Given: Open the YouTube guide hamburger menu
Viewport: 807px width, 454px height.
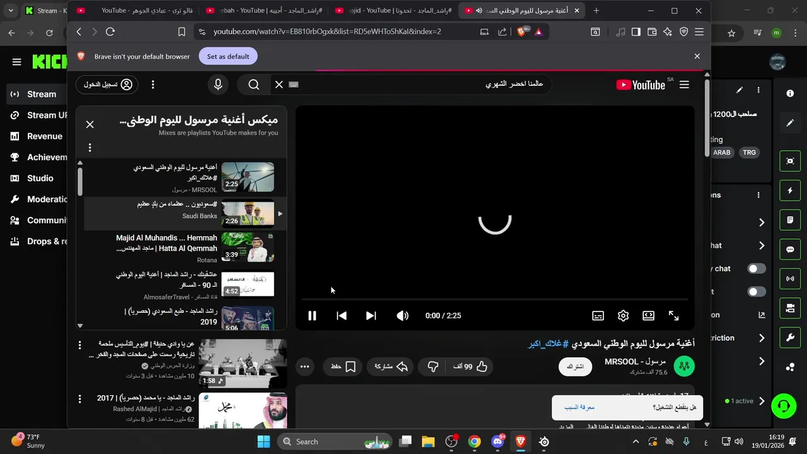Looking at the screenshot, I should pos(684,84).
